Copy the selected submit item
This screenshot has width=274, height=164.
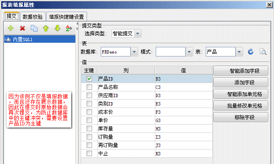point(34,28)
